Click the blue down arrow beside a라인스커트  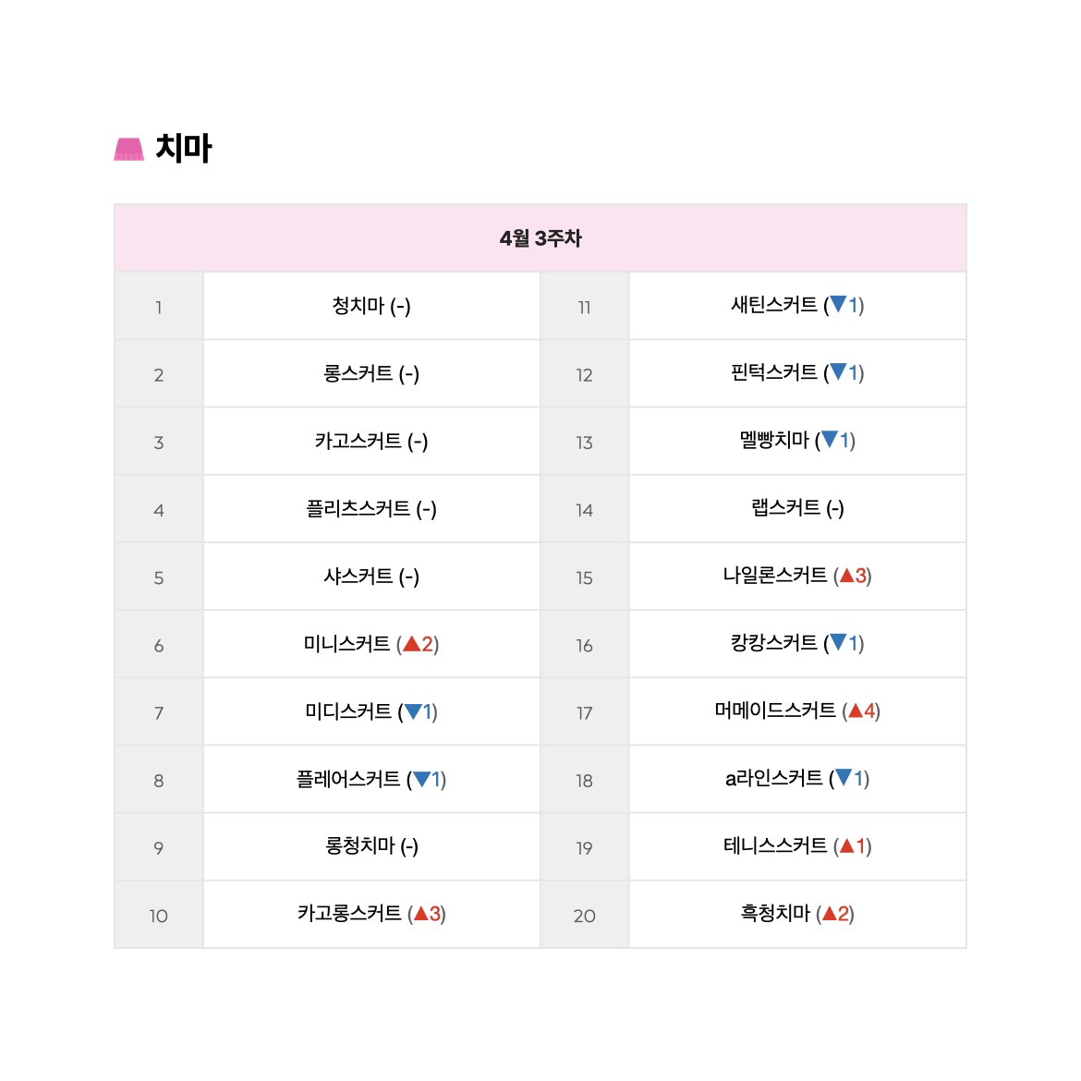[x=844, y=778]
